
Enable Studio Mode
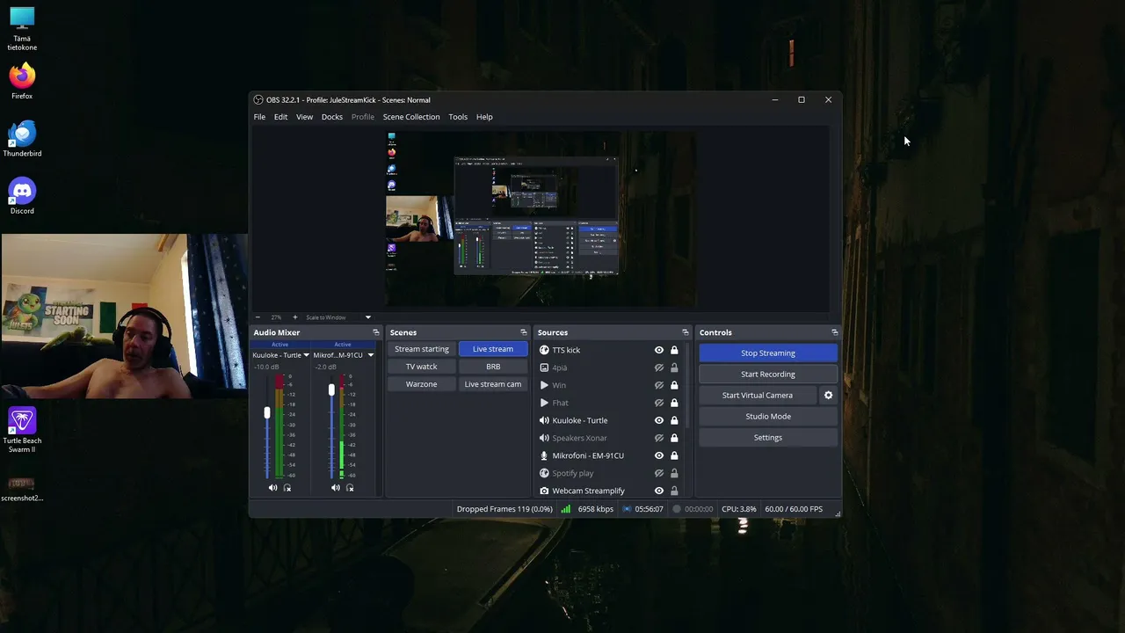[x=768, y=417]
